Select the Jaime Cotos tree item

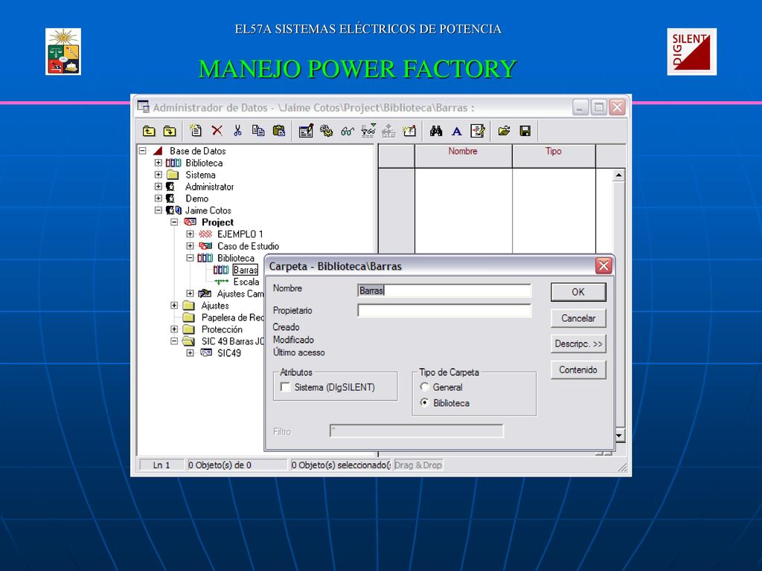coord(208,210)
